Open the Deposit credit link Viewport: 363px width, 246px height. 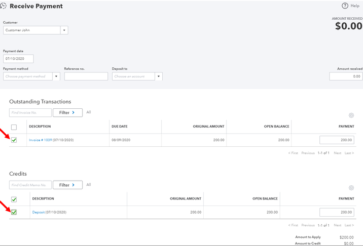point(39,212)
